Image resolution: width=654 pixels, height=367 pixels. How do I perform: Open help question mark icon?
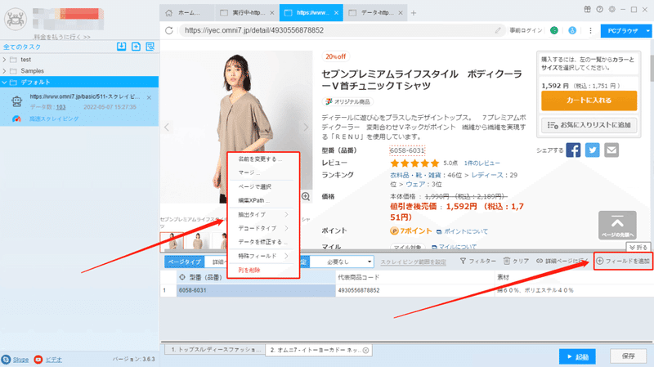tap(599, 9)
